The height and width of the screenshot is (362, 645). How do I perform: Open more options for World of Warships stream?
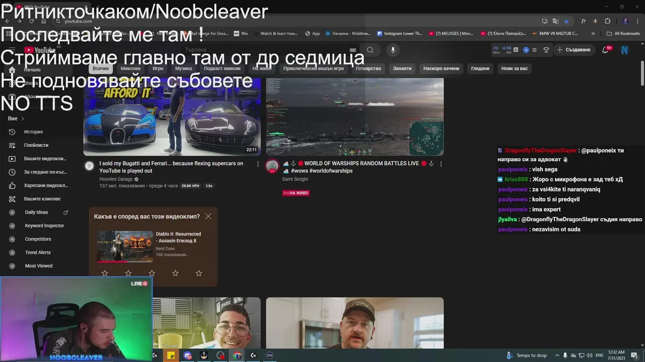[441, 164]
